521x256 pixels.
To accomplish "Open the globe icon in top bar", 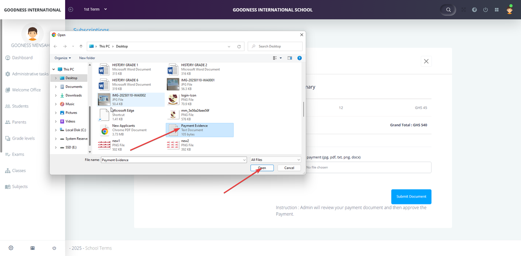I will tap(475, 10).
